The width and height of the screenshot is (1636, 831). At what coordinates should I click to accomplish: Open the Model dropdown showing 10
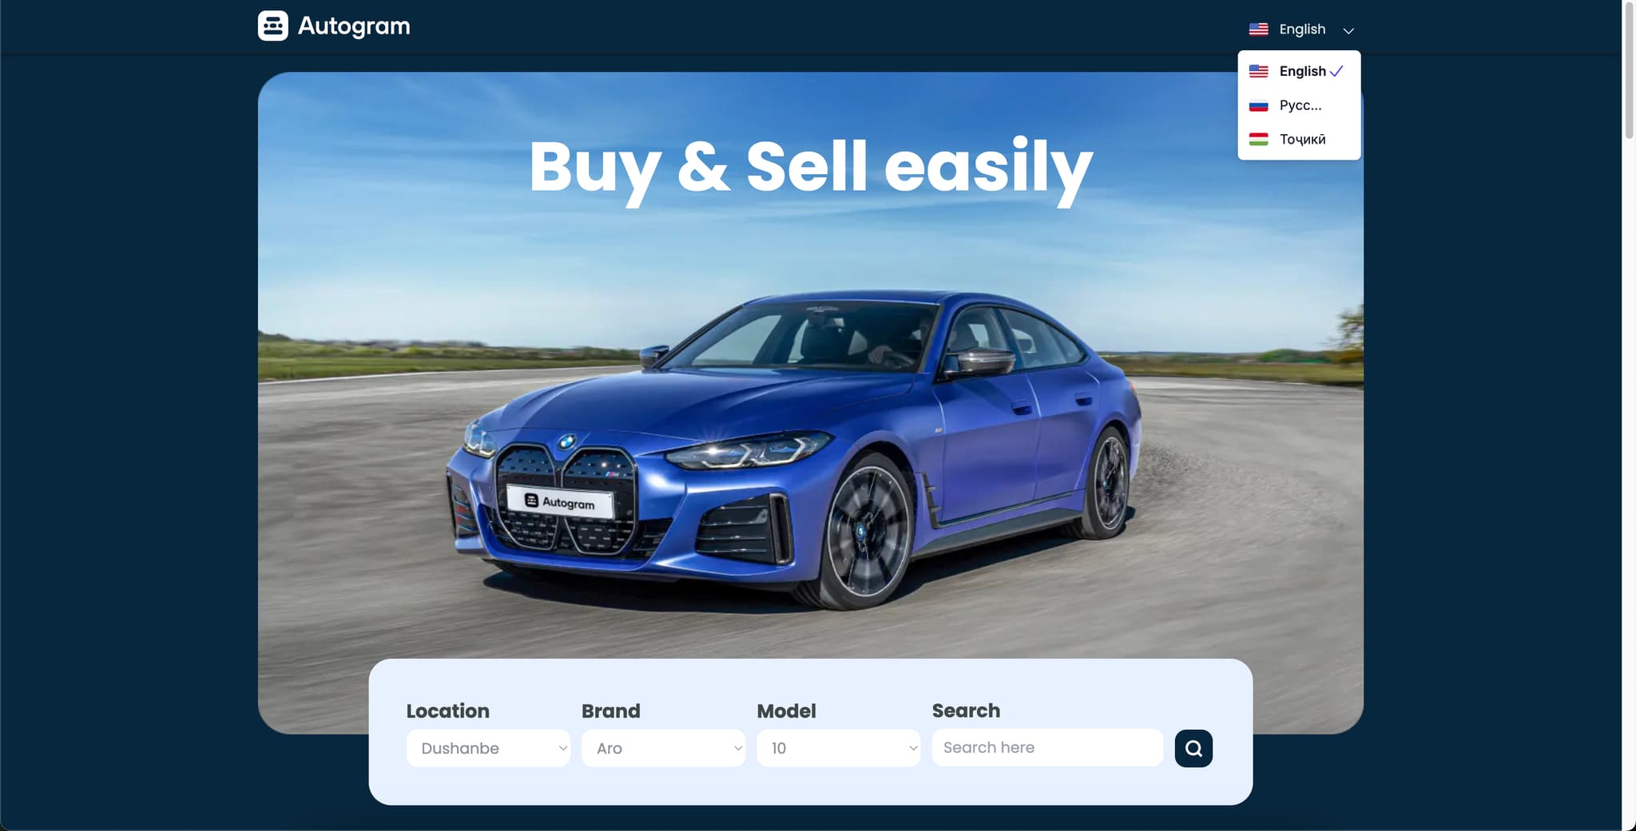pyautogui.click(x=838, y=748)
